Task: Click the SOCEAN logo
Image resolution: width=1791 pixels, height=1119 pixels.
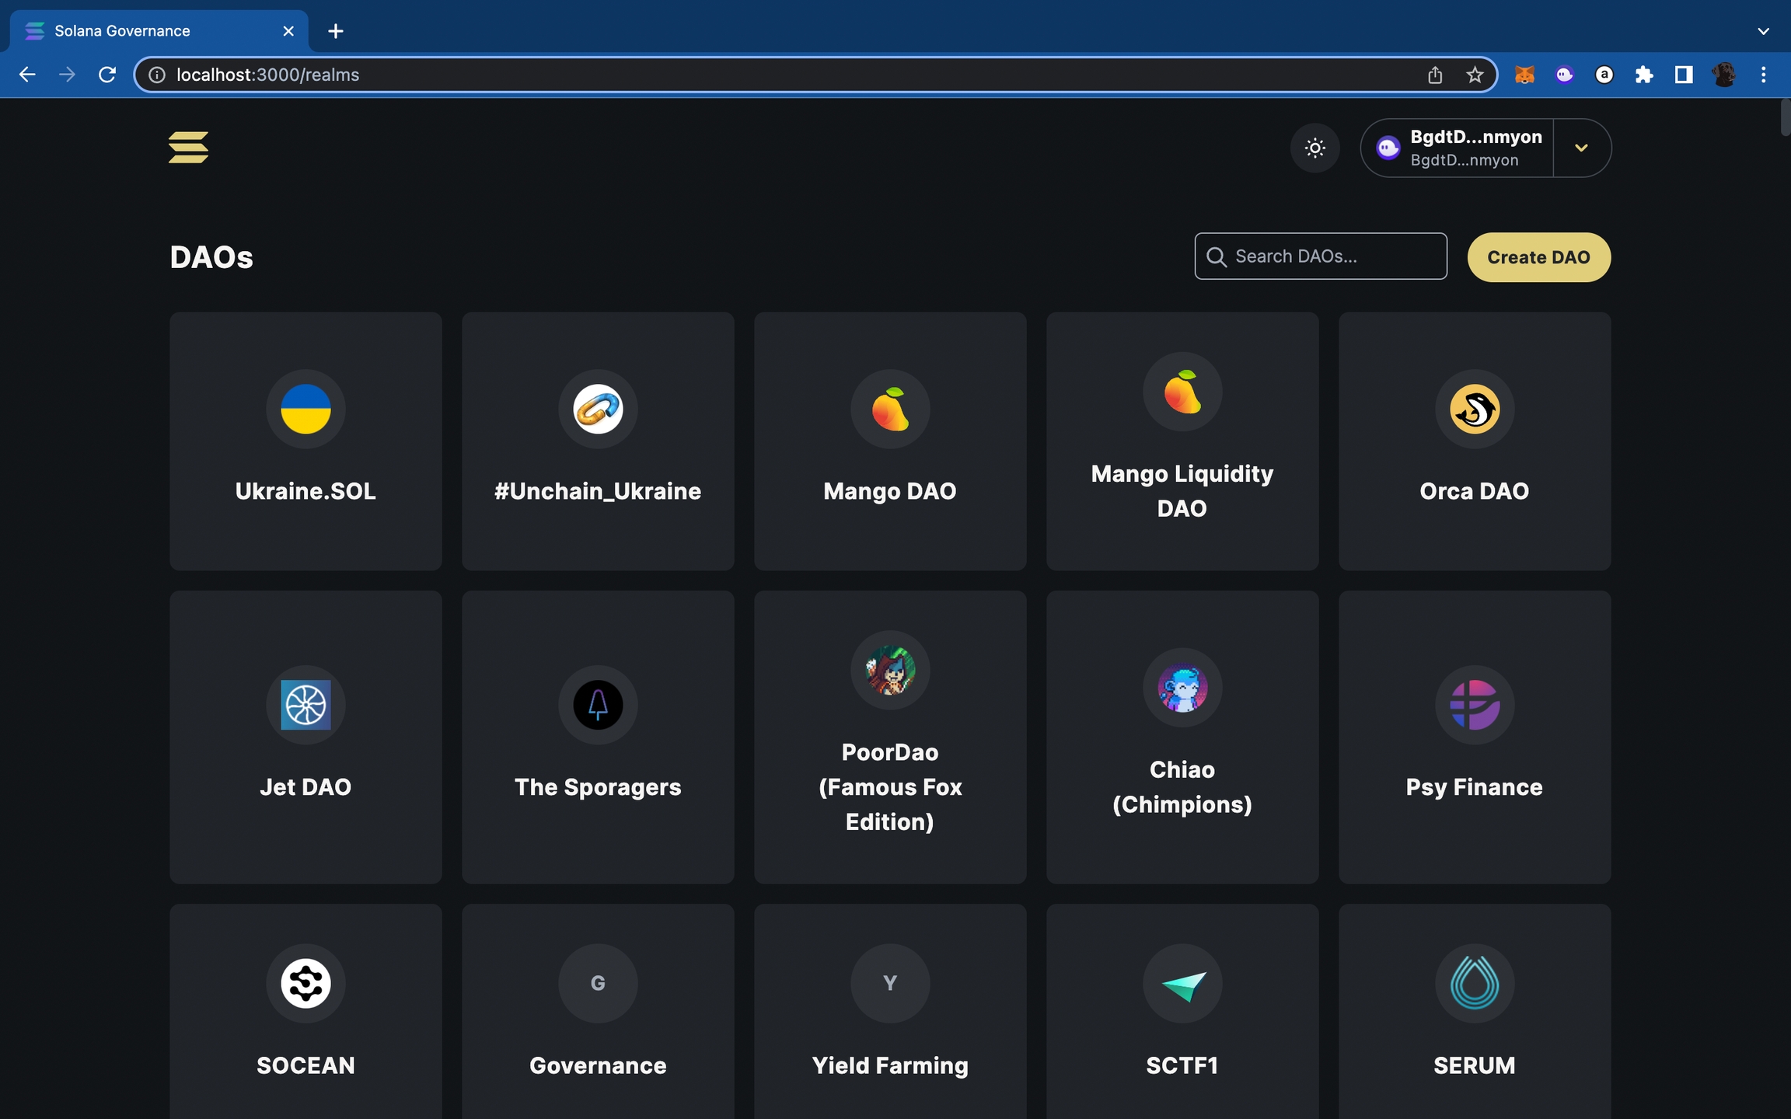Action: pos(305,983)
